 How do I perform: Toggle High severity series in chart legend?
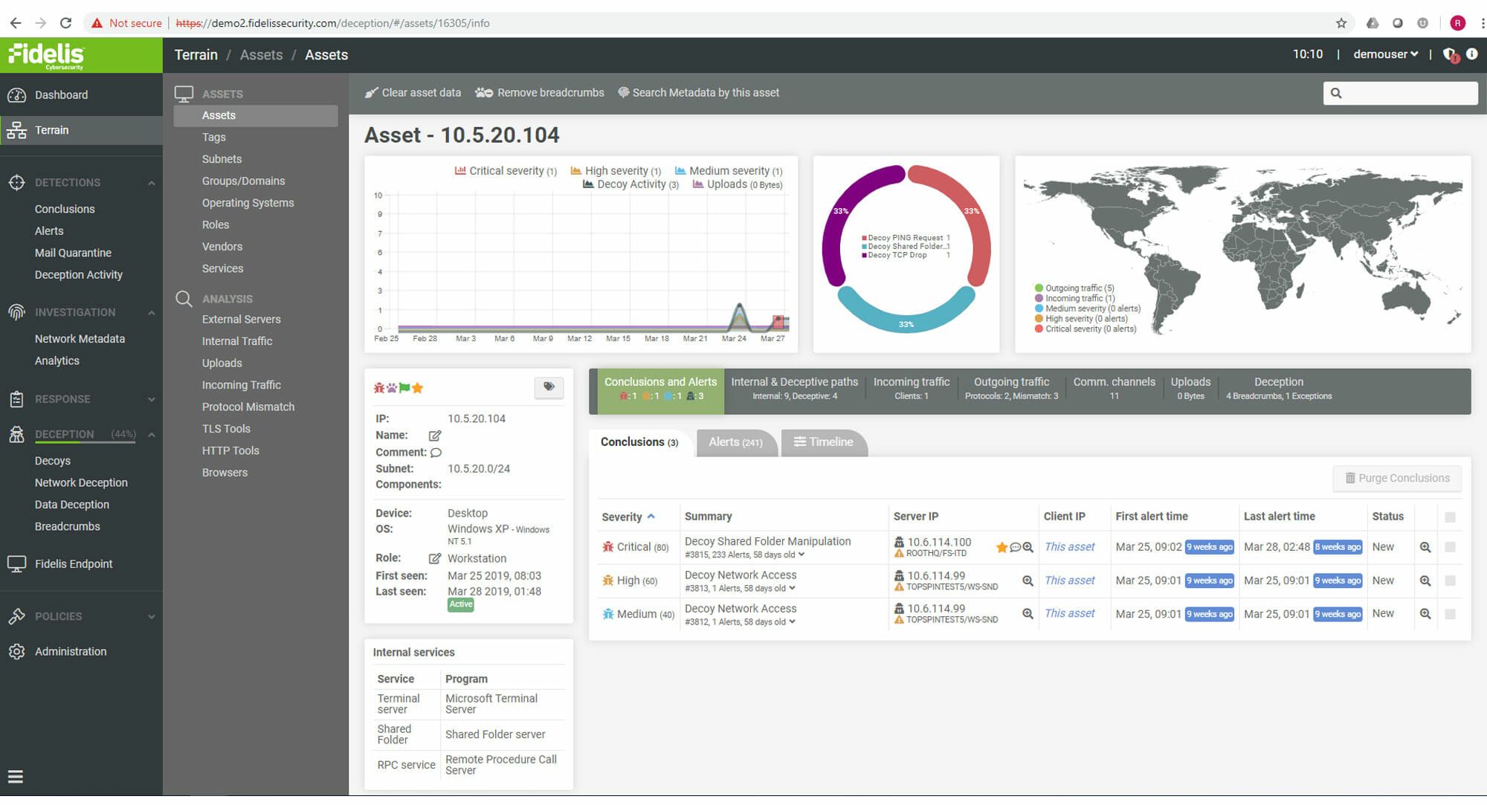pyautogui.click(x=616, y=171)
